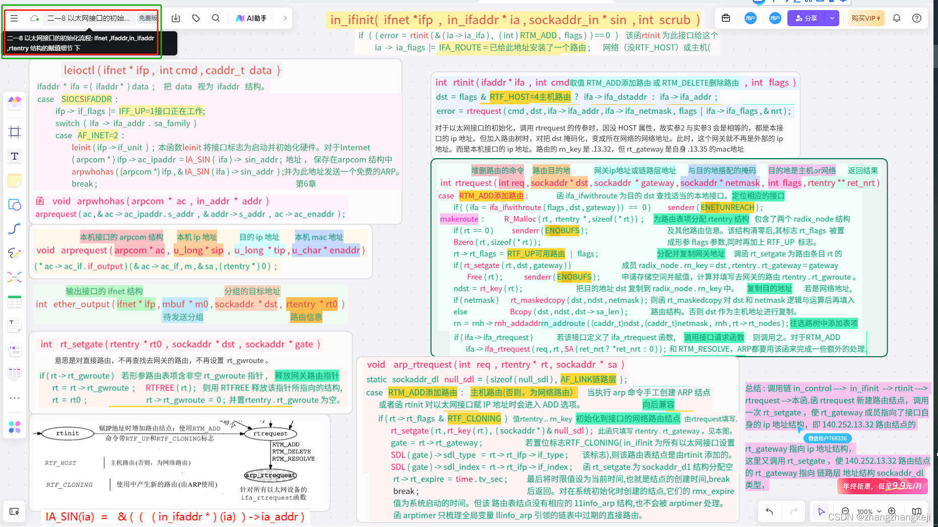The height and width of the screenshot is (527, 938).
Task: Select the Kanban board tool
Action: coord(15,374)
